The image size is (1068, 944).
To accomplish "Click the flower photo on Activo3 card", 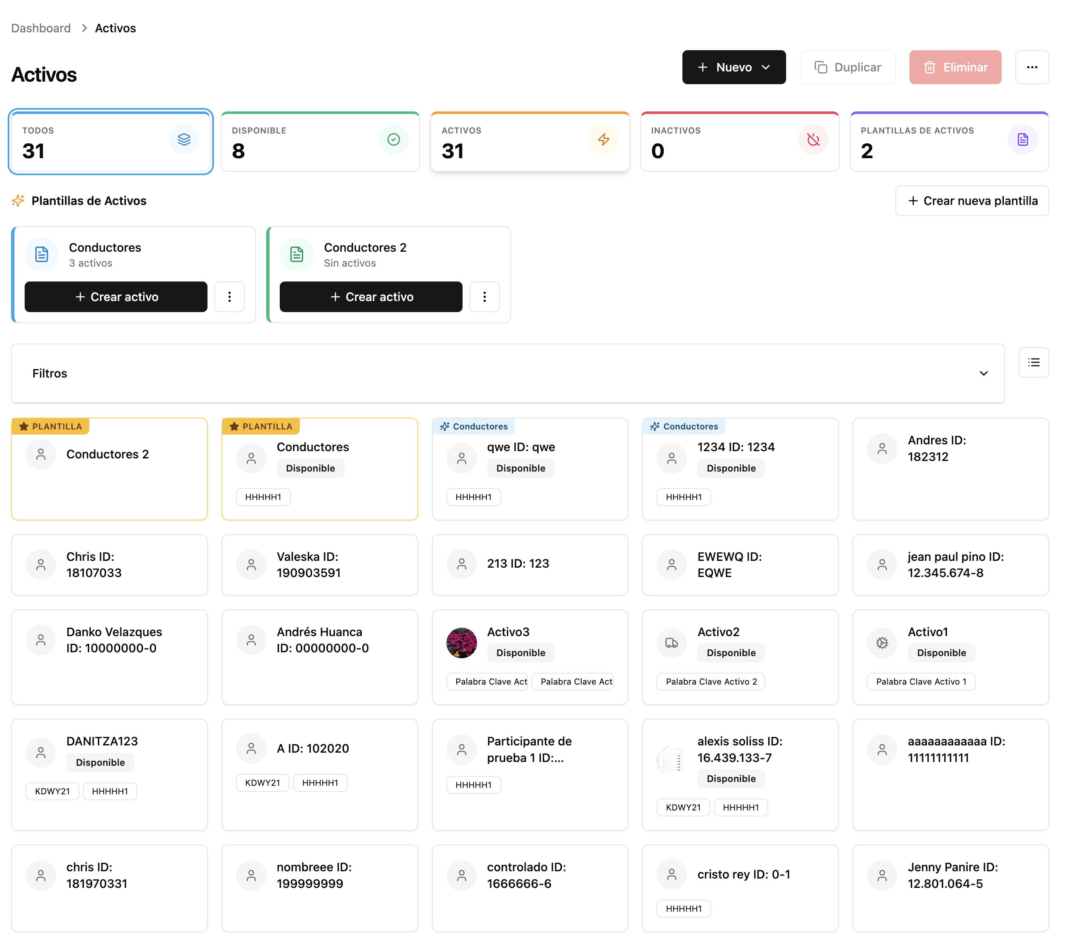I will 461,643.
